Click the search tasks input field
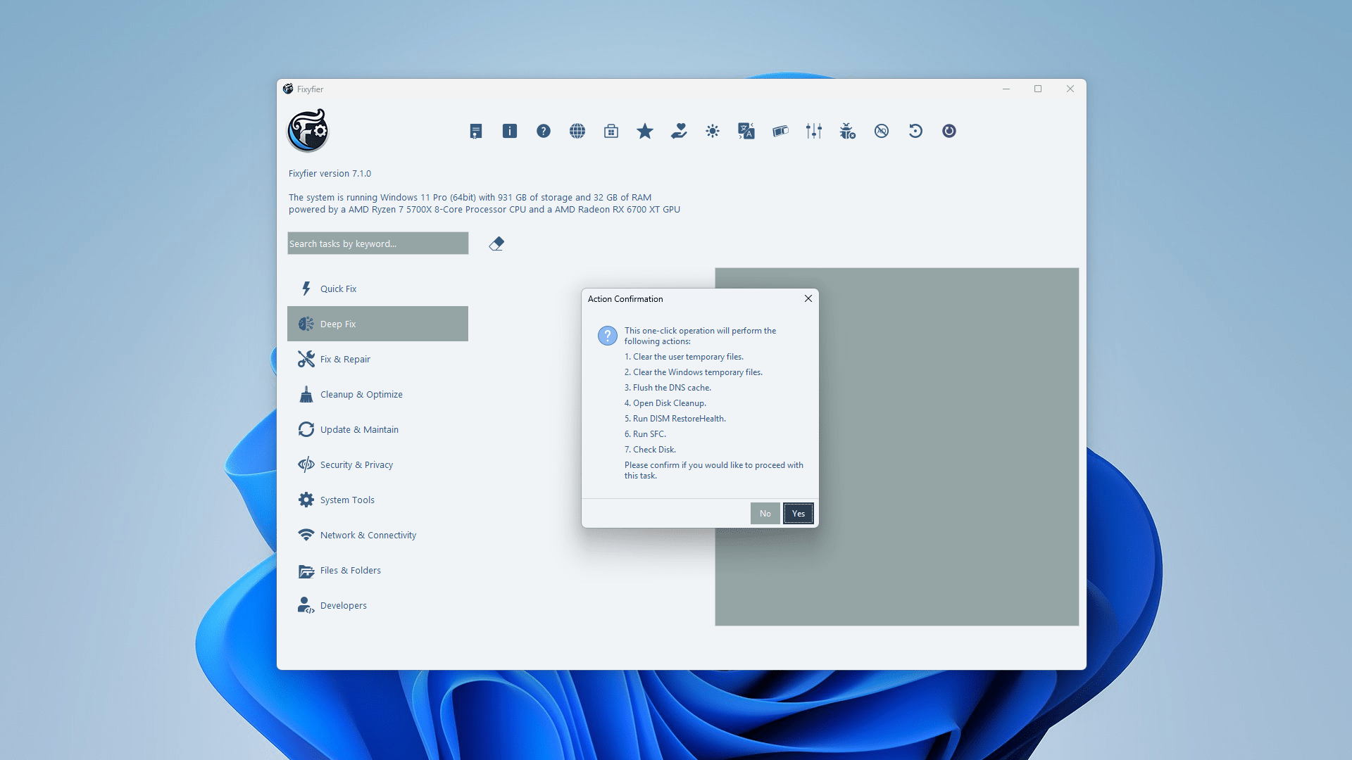 point(377,243)
